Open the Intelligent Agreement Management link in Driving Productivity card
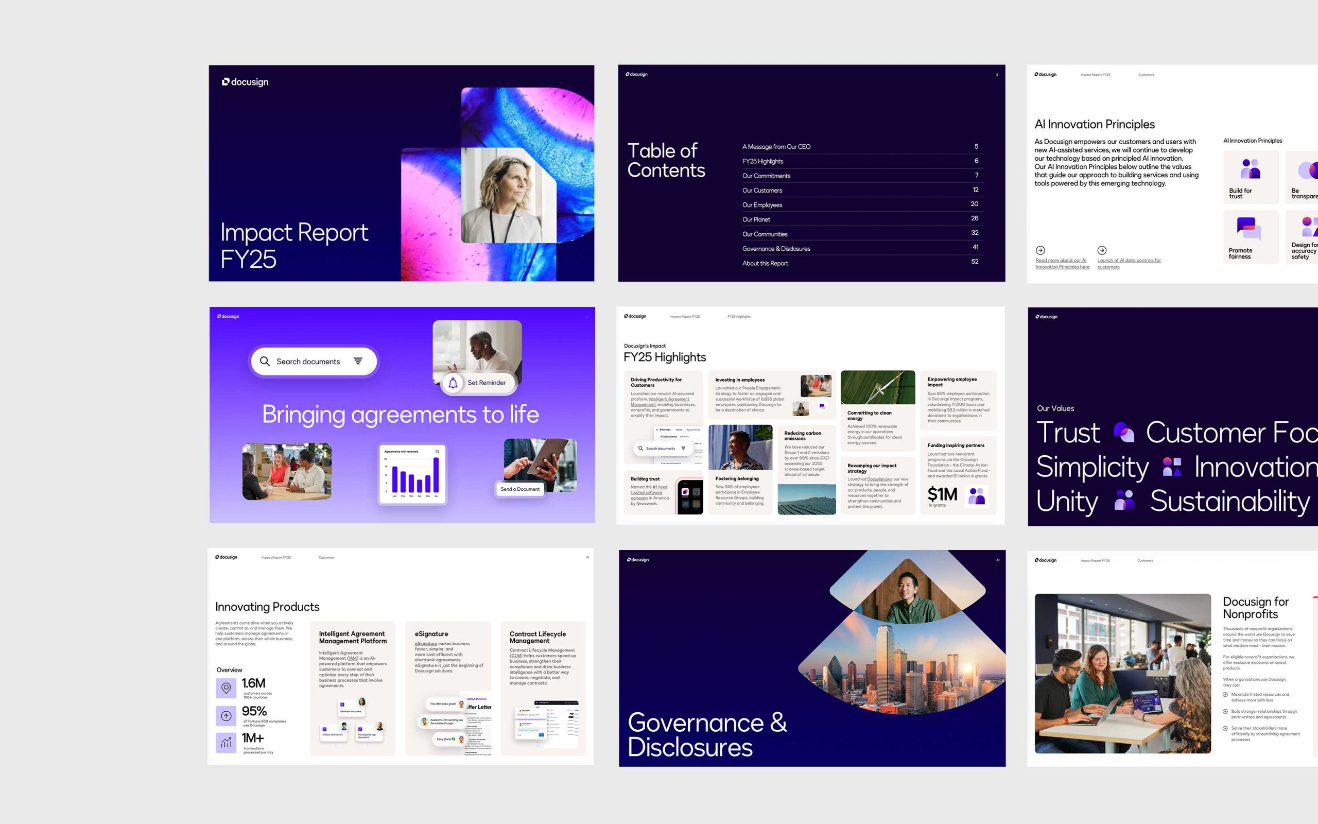1318x824 pixels. coord(660,402)
